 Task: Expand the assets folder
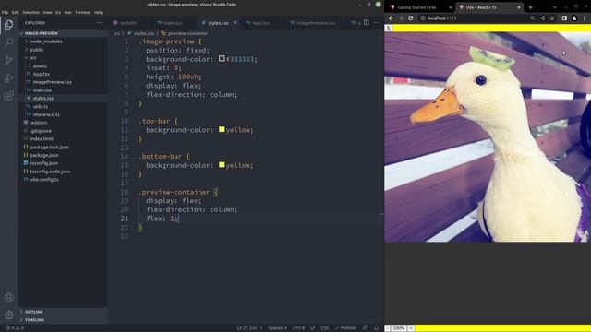[x=63, y=65]
